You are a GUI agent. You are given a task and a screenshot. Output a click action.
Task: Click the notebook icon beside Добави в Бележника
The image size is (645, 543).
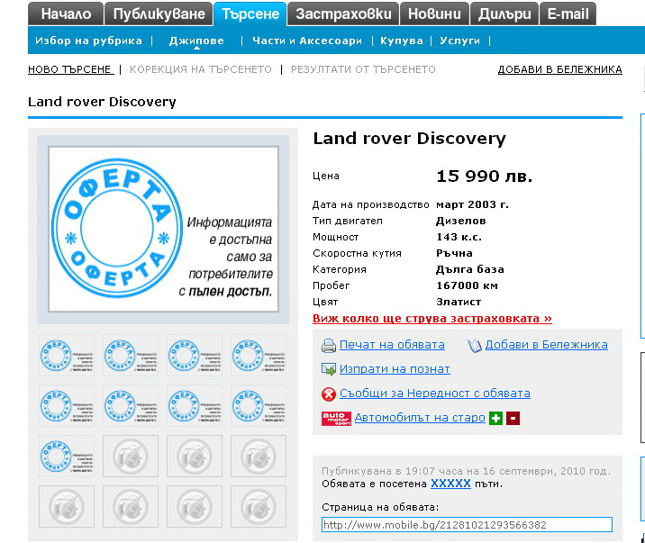coord(475,345)
